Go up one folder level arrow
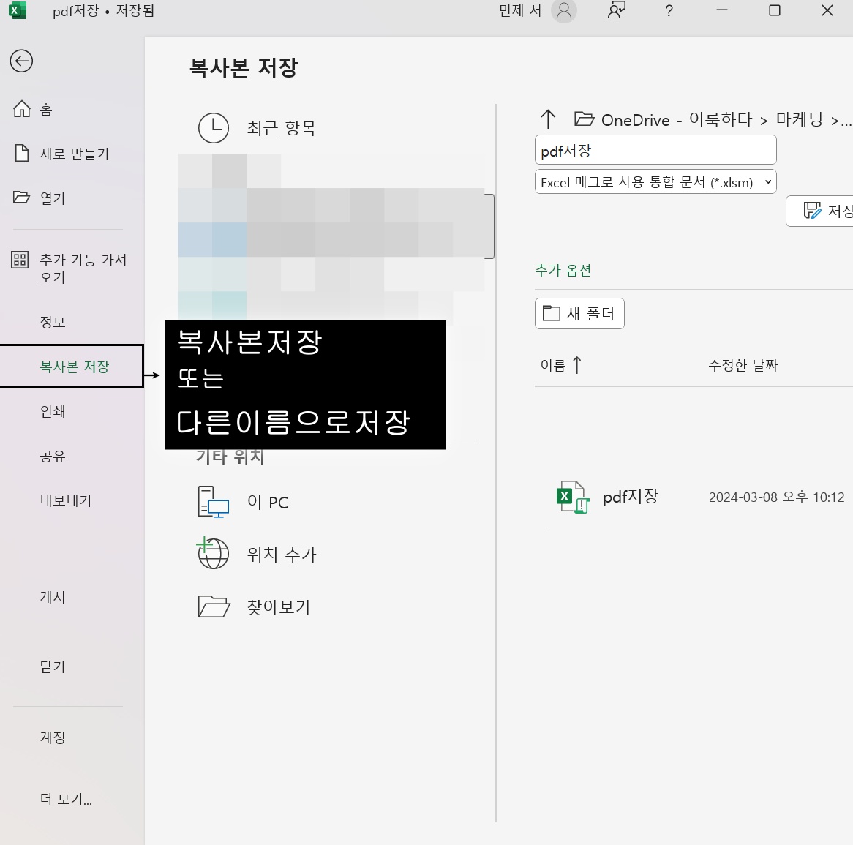The width and height of the screenshot is (853, 845). pyautogui.click(x=548, y=119)
